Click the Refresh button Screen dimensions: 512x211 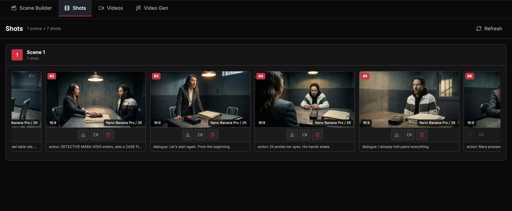tap(489, 29)
